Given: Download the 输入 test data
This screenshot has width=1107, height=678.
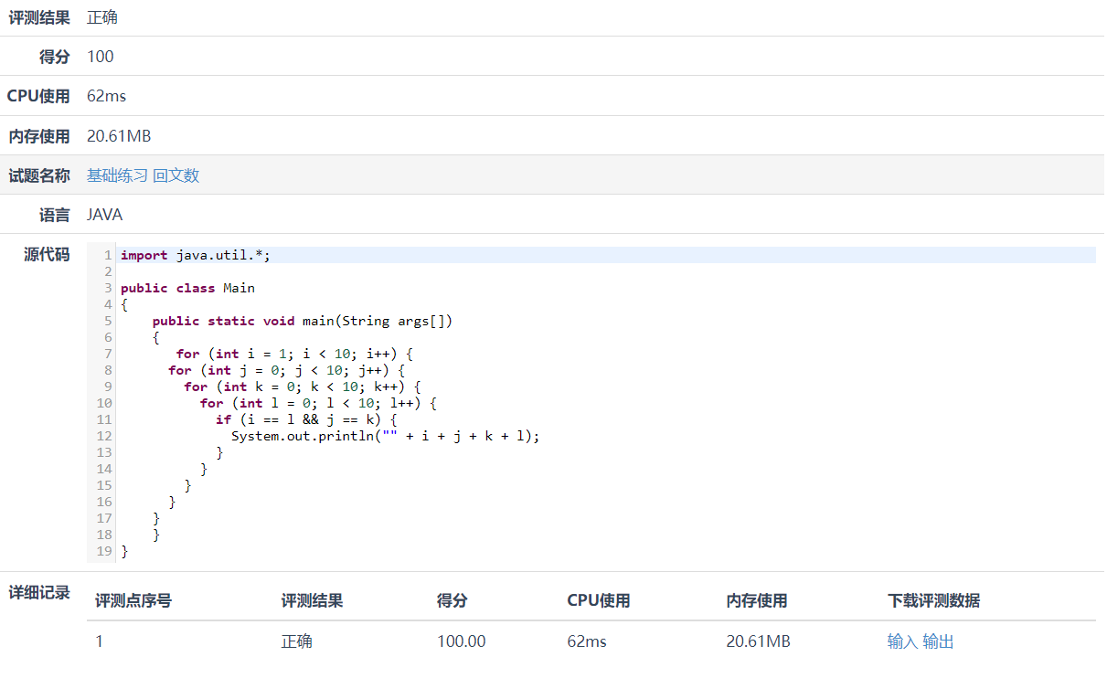Looking at the screenshot, I should pyautogui.click(x=902, y=641).
